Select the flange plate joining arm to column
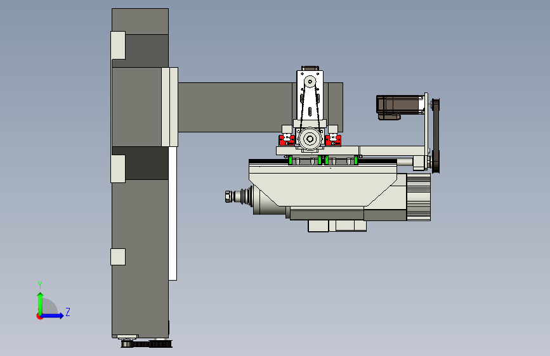Screen dimensions: 550x356 point(170,107)
